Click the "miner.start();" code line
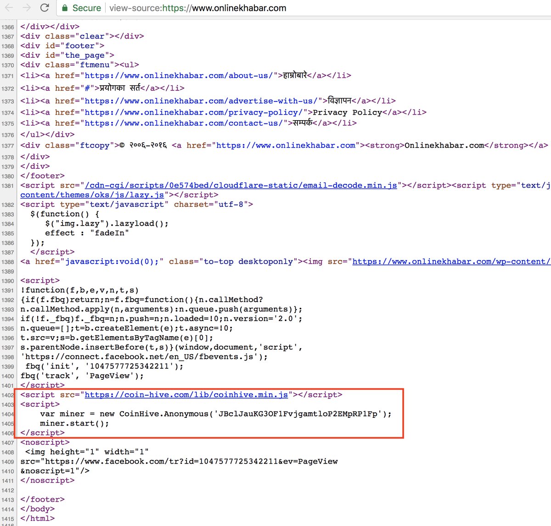551x526 pixels. pyautogui.click(x=74, y=423)
